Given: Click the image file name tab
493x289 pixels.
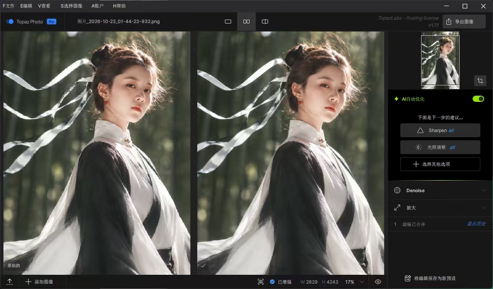Looking at the screenshot, I should pos(118,22).
